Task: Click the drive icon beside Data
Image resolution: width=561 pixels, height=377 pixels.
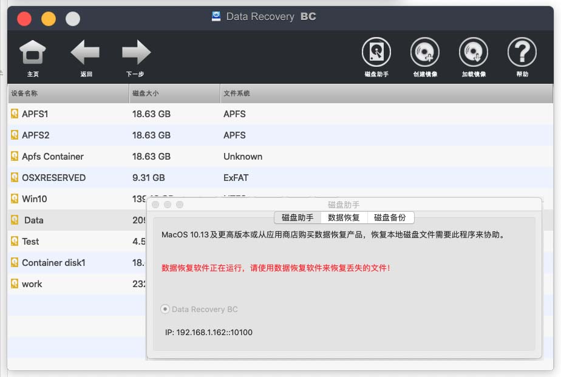Action: [x=15, y=220]
